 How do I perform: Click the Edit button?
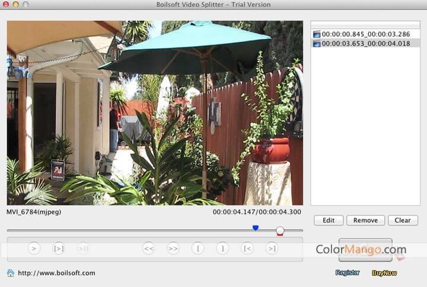tap(329, 220)
